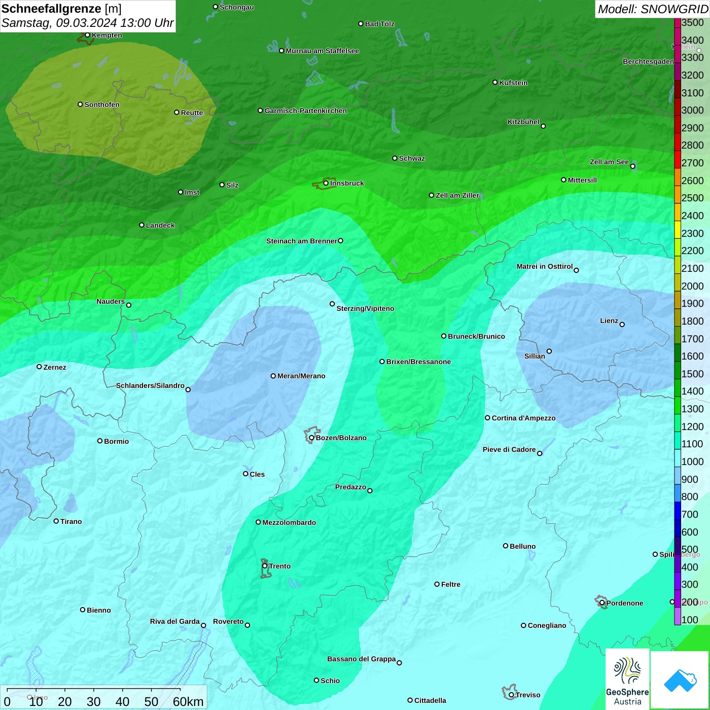The height and width of the screenshot is (710, 710).
Task: Select the 2300 m yellow legend swatch
Action: coord(678,229)
